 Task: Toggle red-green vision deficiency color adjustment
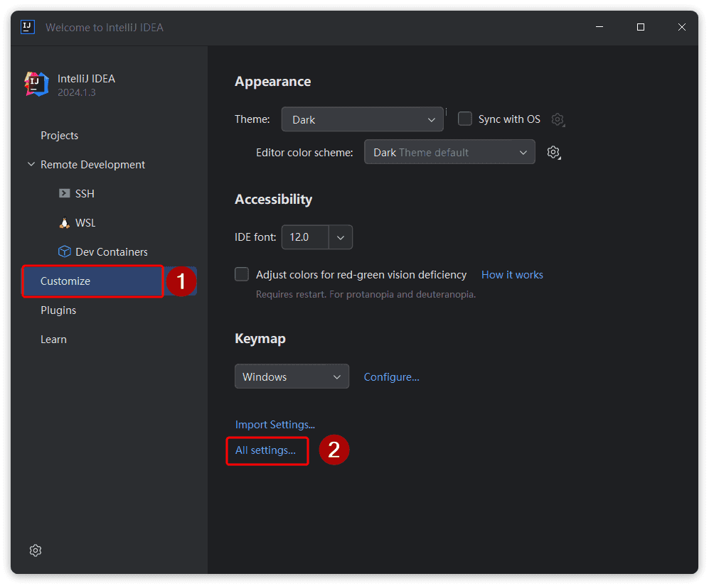pos(242,274)
